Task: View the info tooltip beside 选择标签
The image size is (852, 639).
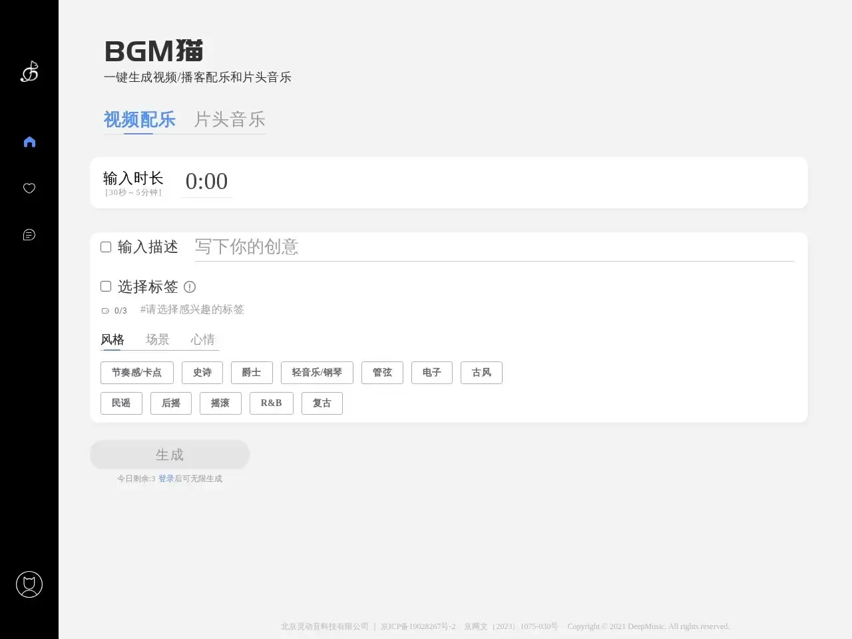Action: pyautogui.click(x=190, y=287)
